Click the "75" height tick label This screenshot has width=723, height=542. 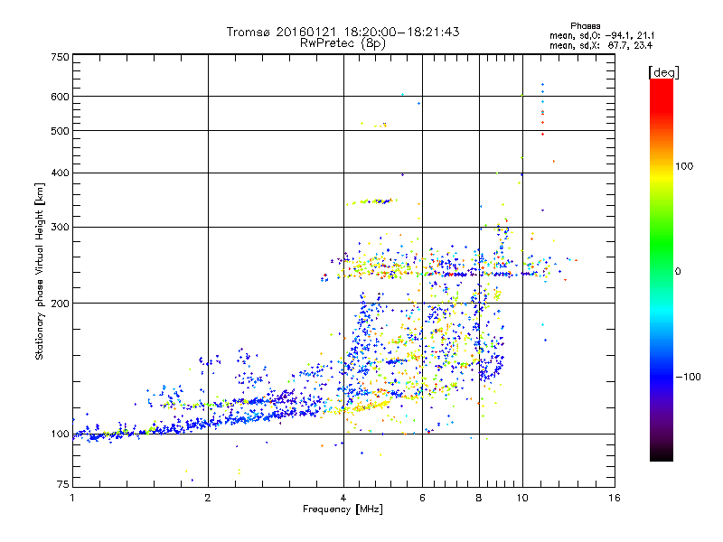[63, 484]
